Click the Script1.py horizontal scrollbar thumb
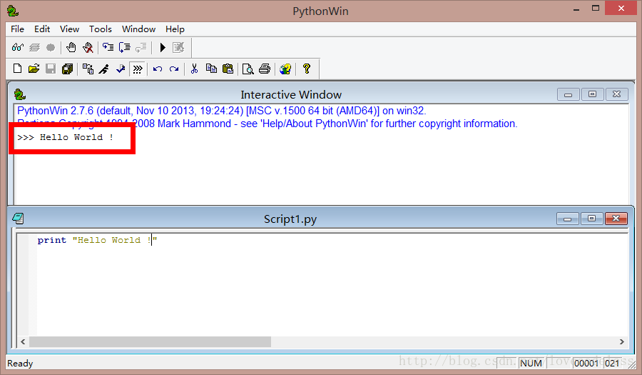The image size is (642, 375). (150, 341)
